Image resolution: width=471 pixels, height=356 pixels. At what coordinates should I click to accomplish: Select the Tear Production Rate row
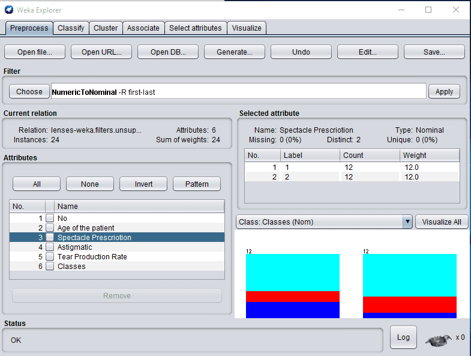(117, 256)
